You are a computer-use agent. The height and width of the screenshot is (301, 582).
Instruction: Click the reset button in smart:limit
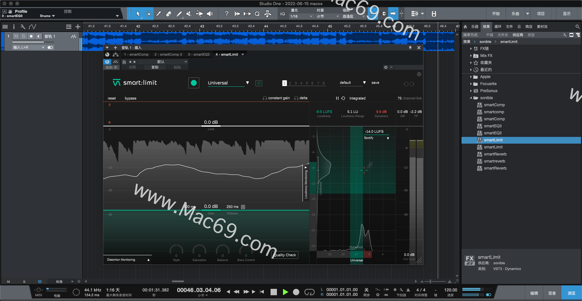112,98
